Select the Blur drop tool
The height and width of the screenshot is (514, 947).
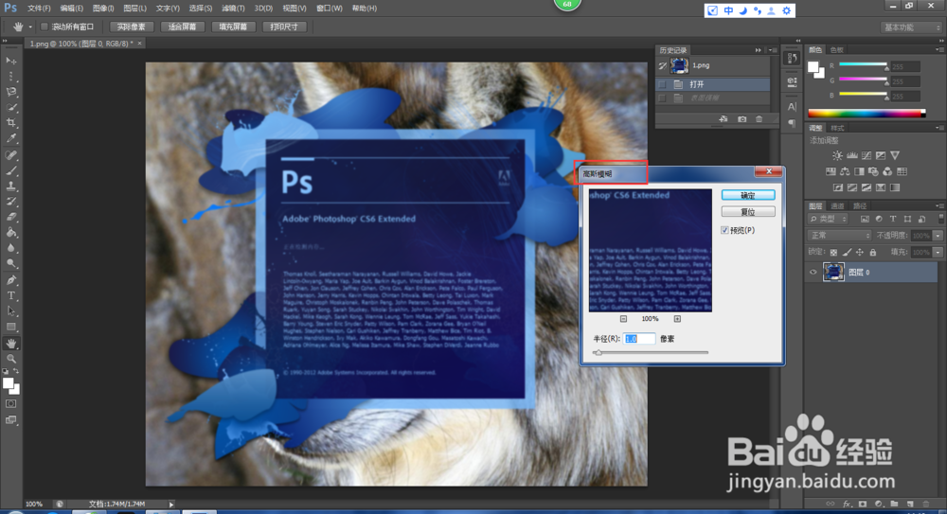click(11, 248)
